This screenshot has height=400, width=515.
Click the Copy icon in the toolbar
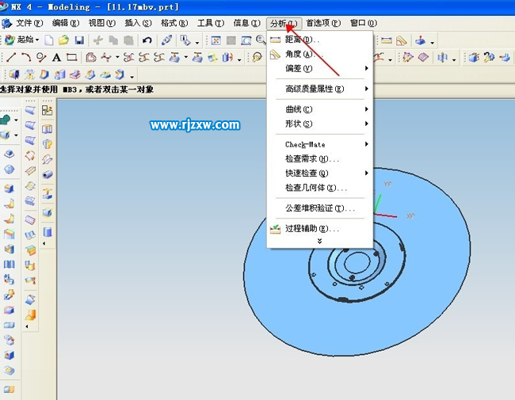(x=113, y=40)
